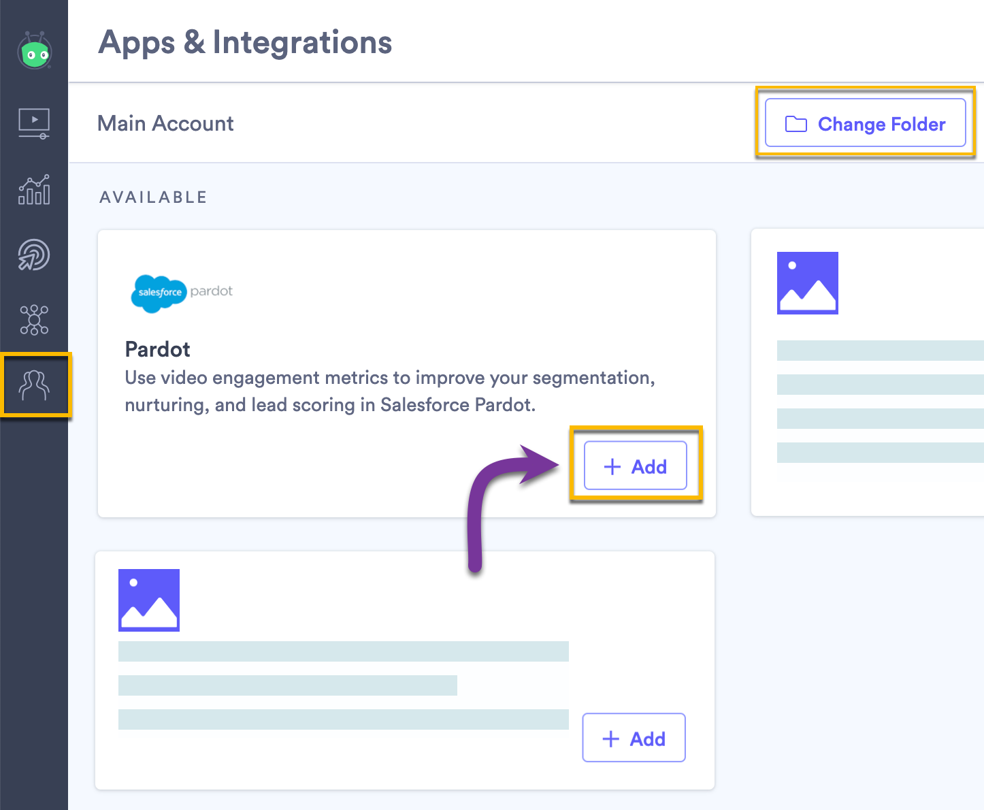Click the purple image placeholder on bottom card
This screenshot has width=984, height=810.
pyautogui.click(x=148, y=600)
